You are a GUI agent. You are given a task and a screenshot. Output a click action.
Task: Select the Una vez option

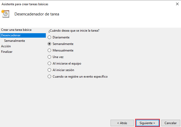pos(50,57)
